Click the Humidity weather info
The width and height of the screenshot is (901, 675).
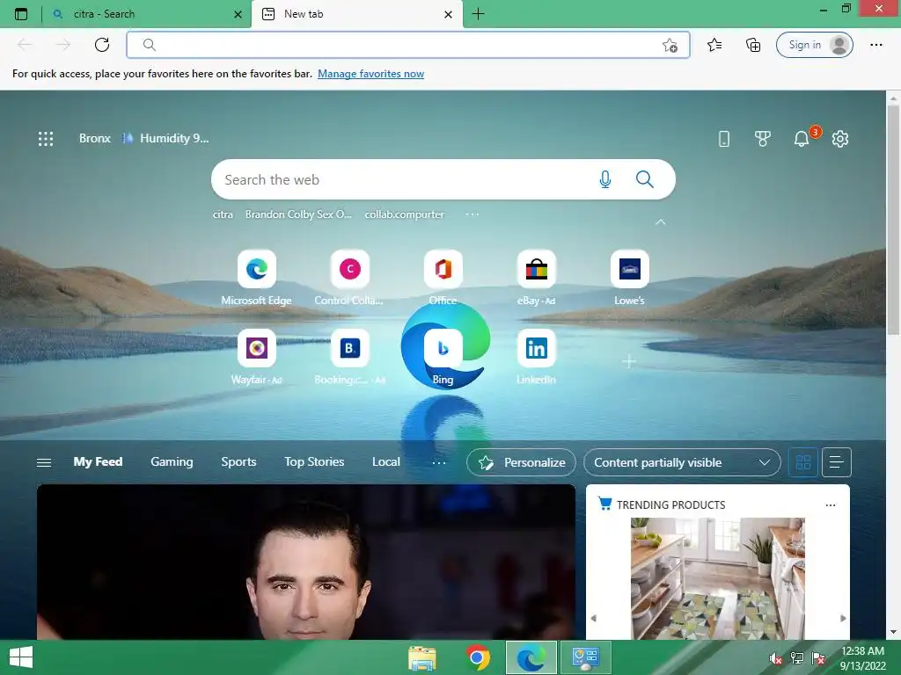[x=166, y=138]
